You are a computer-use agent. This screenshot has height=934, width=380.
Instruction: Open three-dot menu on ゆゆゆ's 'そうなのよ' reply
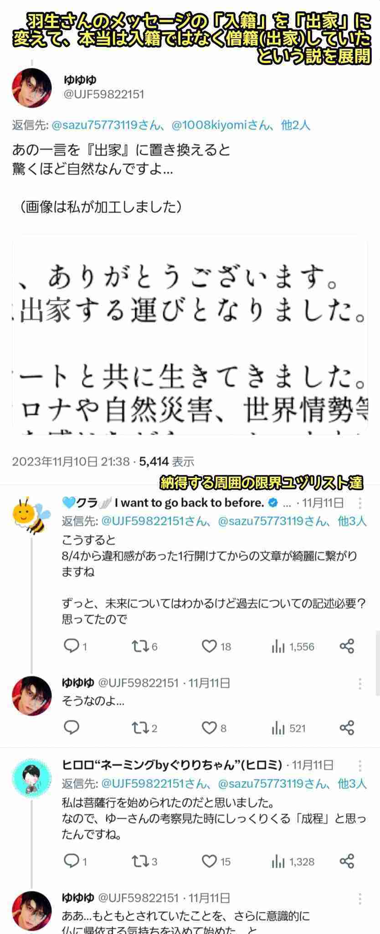point(360,683)
